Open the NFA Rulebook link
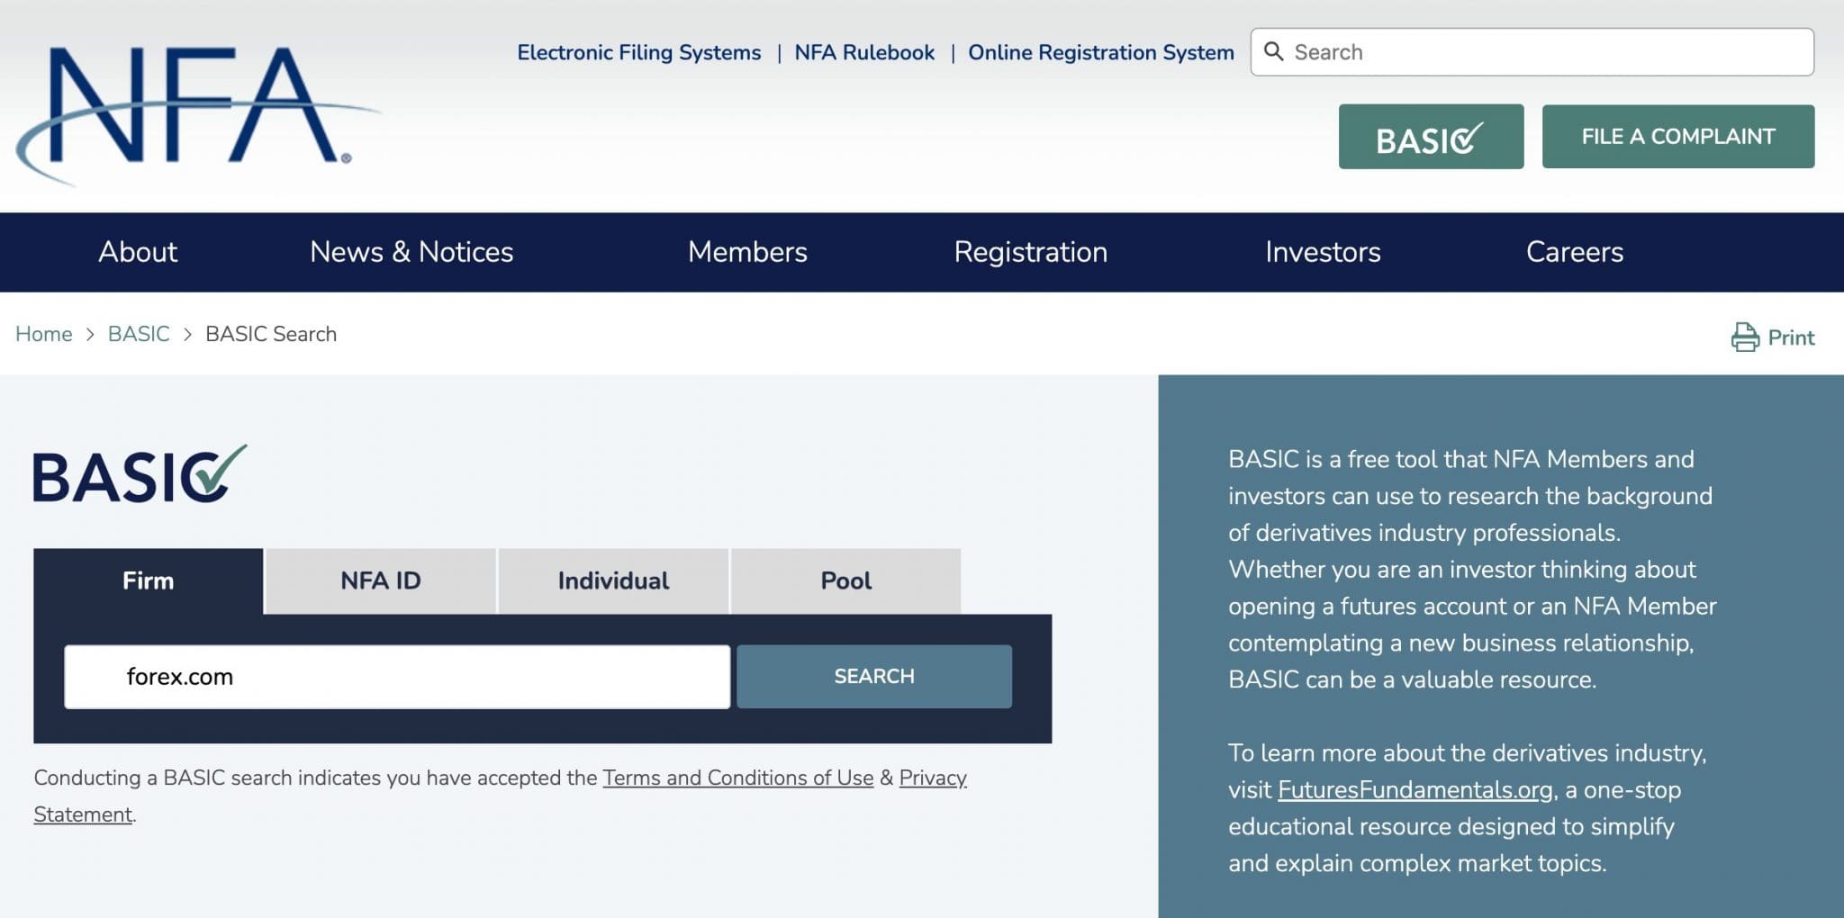This screenshot has width=1844, height=918. pos(864,52)
